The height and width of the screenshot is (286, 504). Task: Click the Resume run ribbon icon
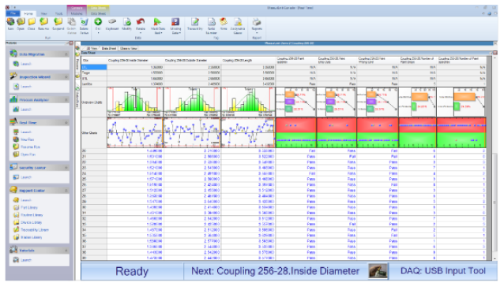43,22
